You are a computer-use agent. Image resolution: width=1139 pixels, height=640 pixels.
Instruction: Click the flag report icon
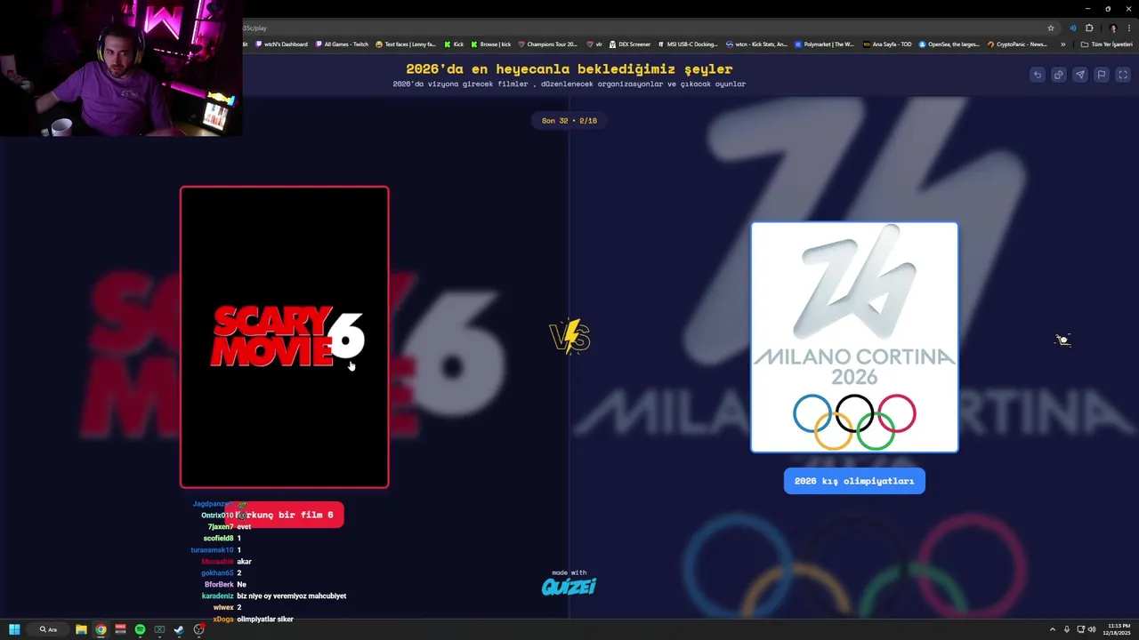coord(1101,75)
